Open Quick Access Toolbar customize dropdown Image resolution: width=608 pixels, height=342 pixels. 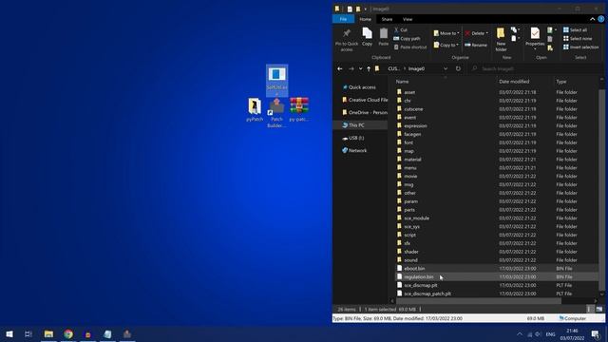click(365, 9)
